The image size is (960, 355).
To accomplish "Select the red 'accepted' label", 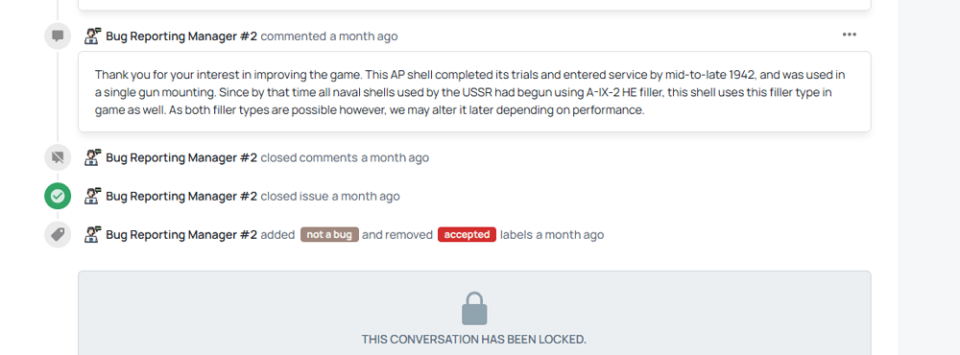I will [467, 234].
